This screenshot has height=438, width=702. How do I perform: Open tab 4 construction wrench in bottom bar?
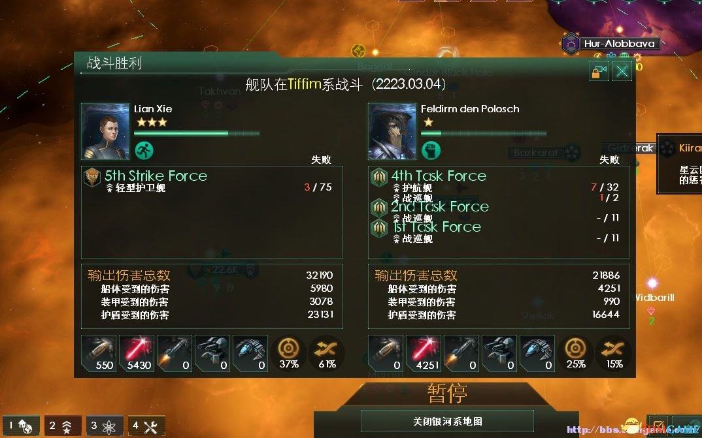tap(146, 426)
